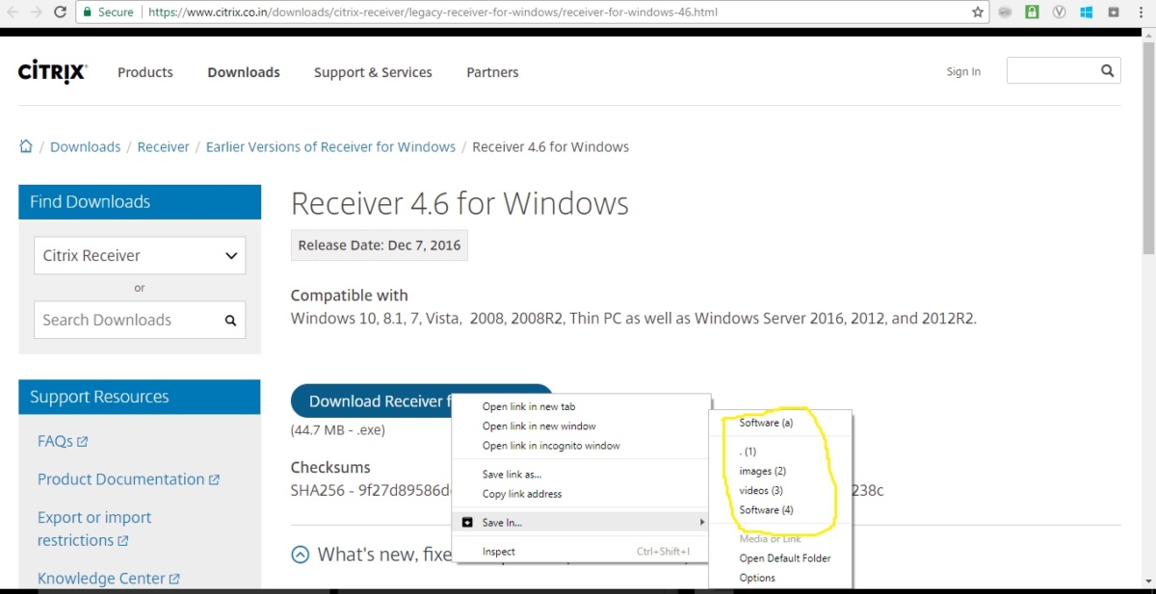Bookmark this page using the star icon
Screen dimensions: 1156x594
977,13
